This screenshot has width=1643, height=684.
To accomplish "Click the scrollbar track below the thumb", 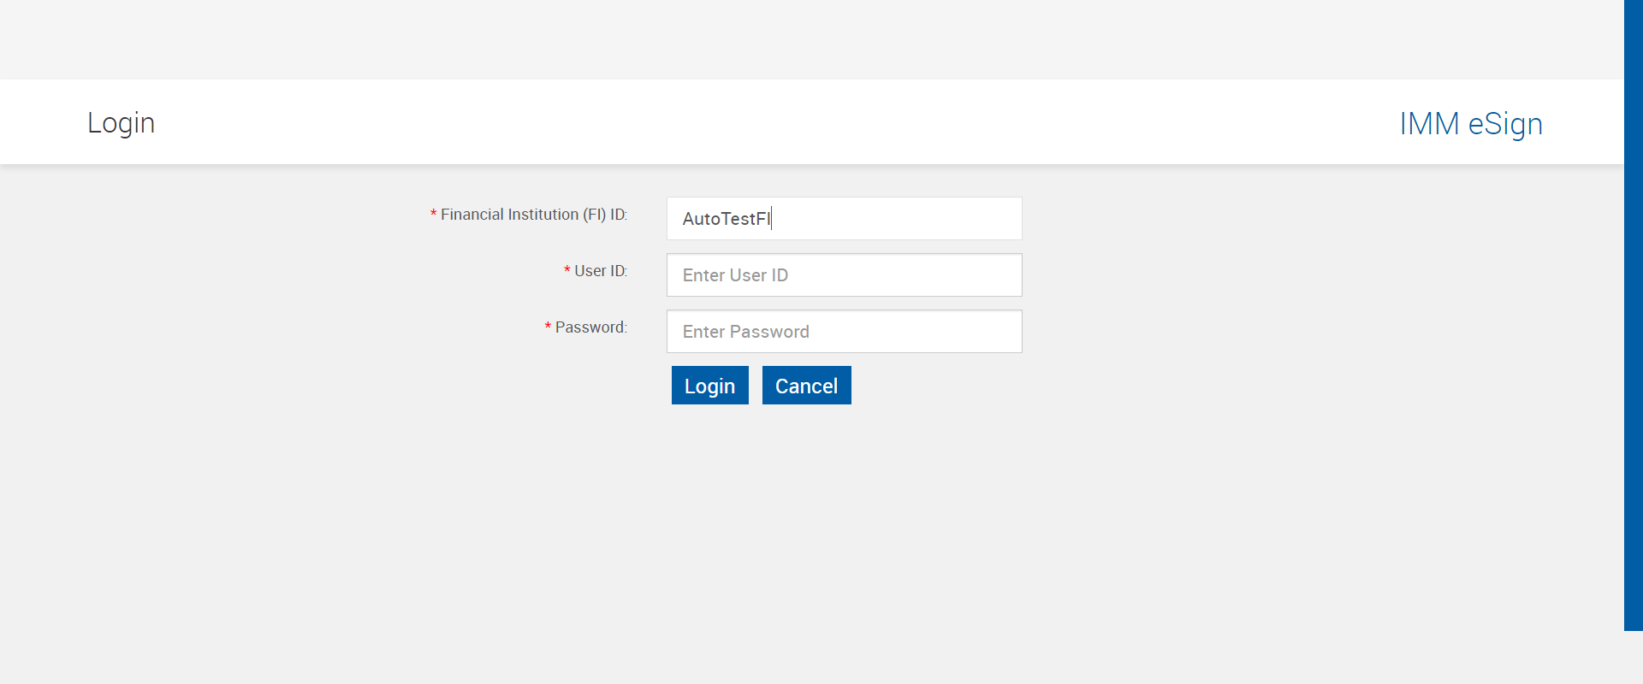I will [x=1633, y=657].
